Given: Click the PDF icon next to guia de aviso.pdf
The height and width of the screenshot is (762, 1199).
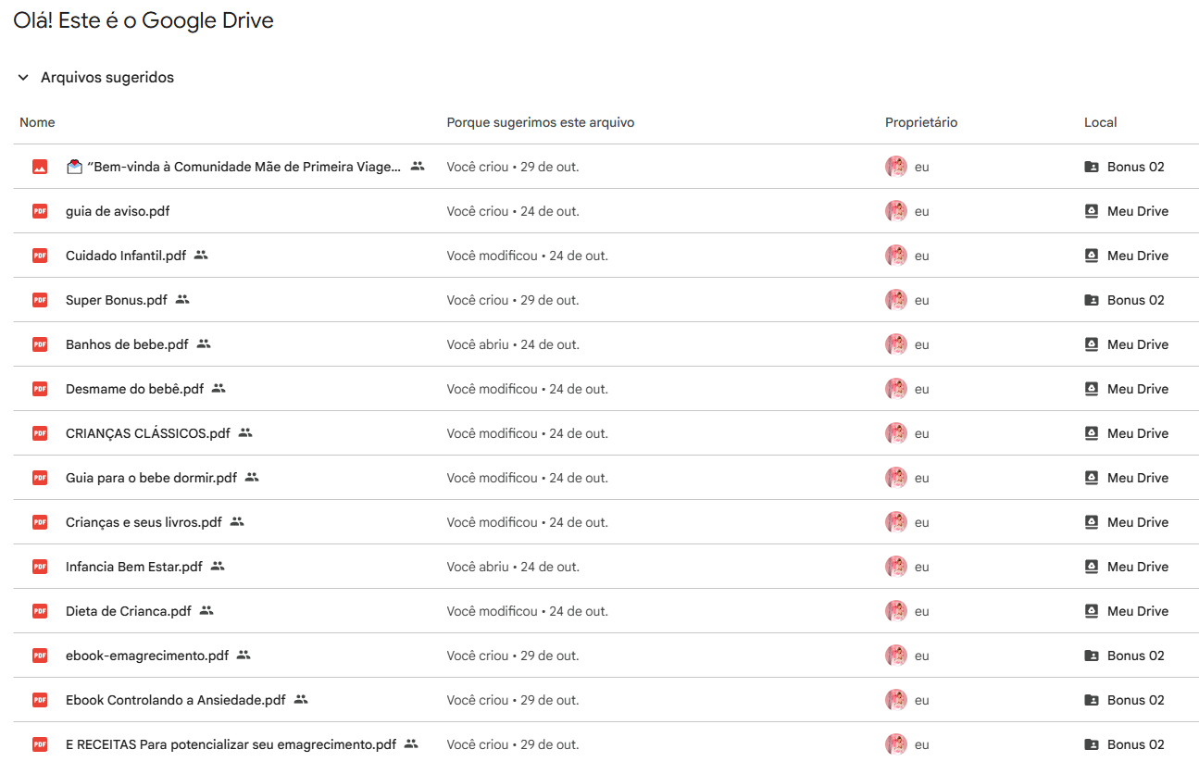Looking at the screenshot, I should (40, 211).
